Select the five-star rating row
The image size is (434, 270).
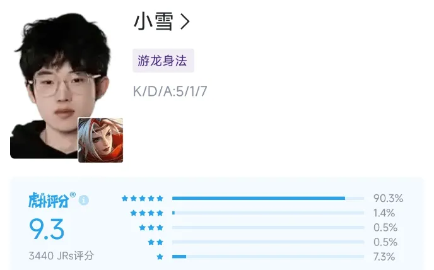[262, 198]
